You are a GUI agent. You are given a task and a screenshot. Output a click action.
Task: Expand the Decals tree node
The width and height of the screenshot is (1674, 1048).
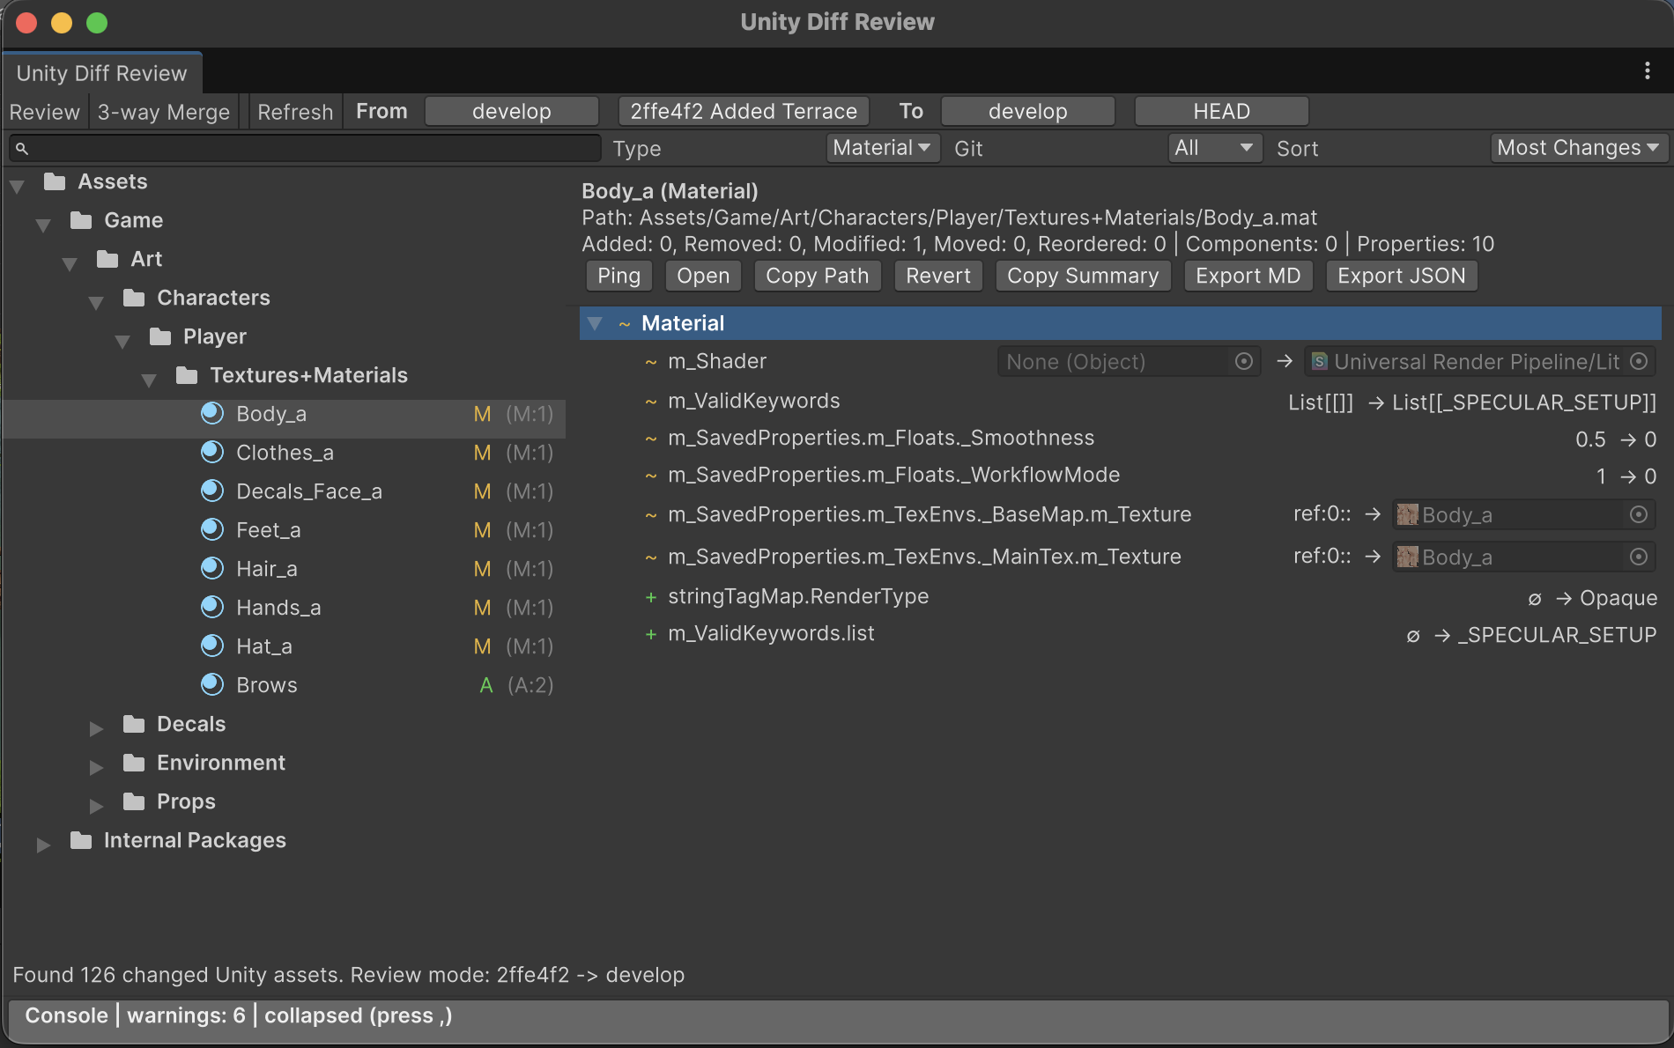coord(97,727)
